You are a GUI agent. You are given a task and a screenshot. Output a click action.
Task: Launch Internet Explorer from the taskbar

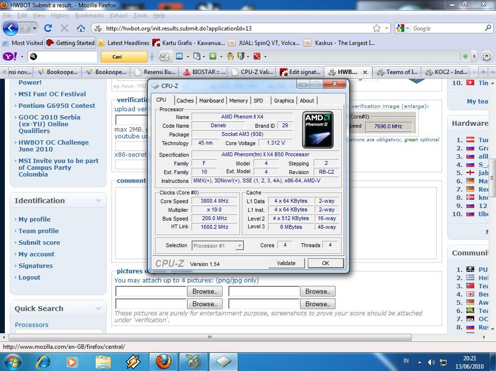pyautogui.click(x=43, y=361)
